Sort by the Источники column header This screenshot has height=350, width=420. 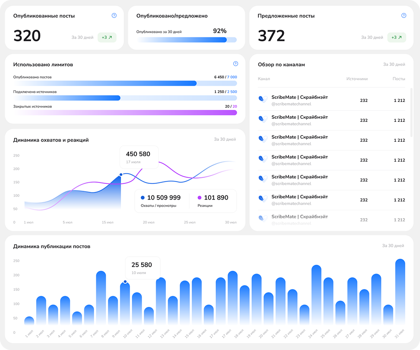(x=357, y=79)
